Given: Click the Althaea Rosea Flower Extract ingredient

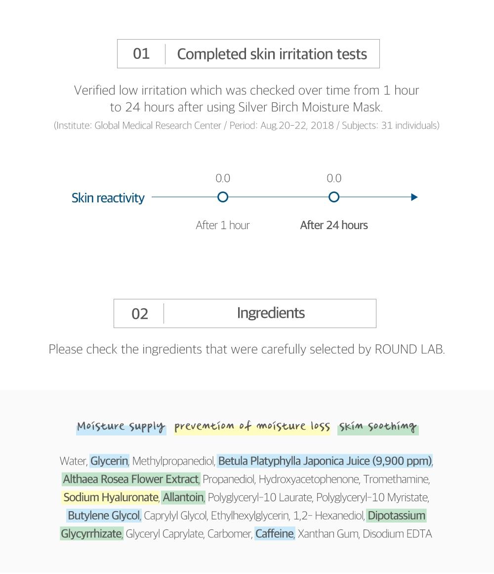Looking at the screenshot, I should (x=130, y=479).
